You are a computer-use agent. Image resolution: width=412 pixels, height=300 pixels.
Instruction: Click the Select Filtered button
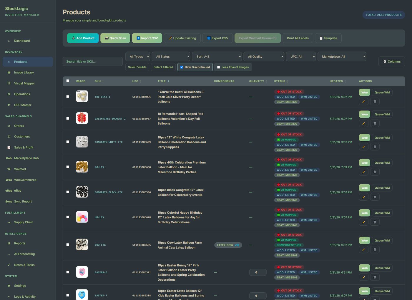(163, 67)
